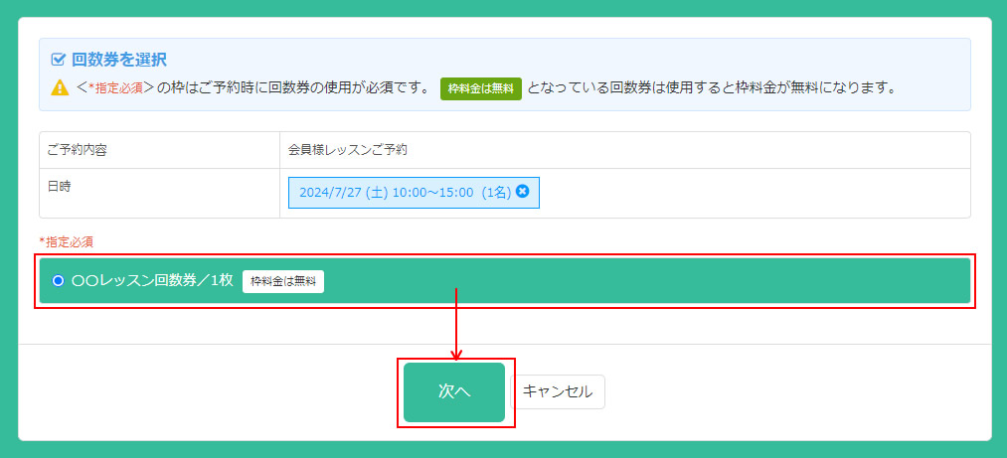Click the 2024/7/27 (土) 10:00~15:00 date chip text
This screenshot has height=458, width=1007.
point(404,193)
